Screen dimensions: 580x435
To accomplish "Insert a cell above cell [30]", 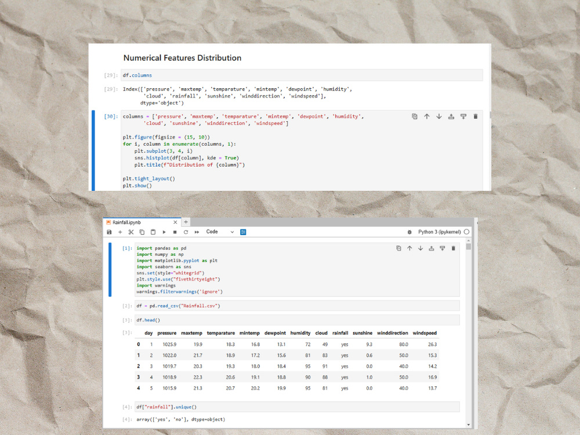I will click(451, 117).
